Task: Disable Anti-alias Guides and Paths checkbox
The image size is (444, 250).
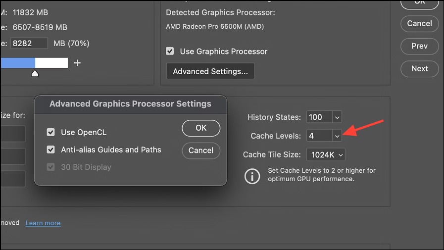Action: point(50,150)
